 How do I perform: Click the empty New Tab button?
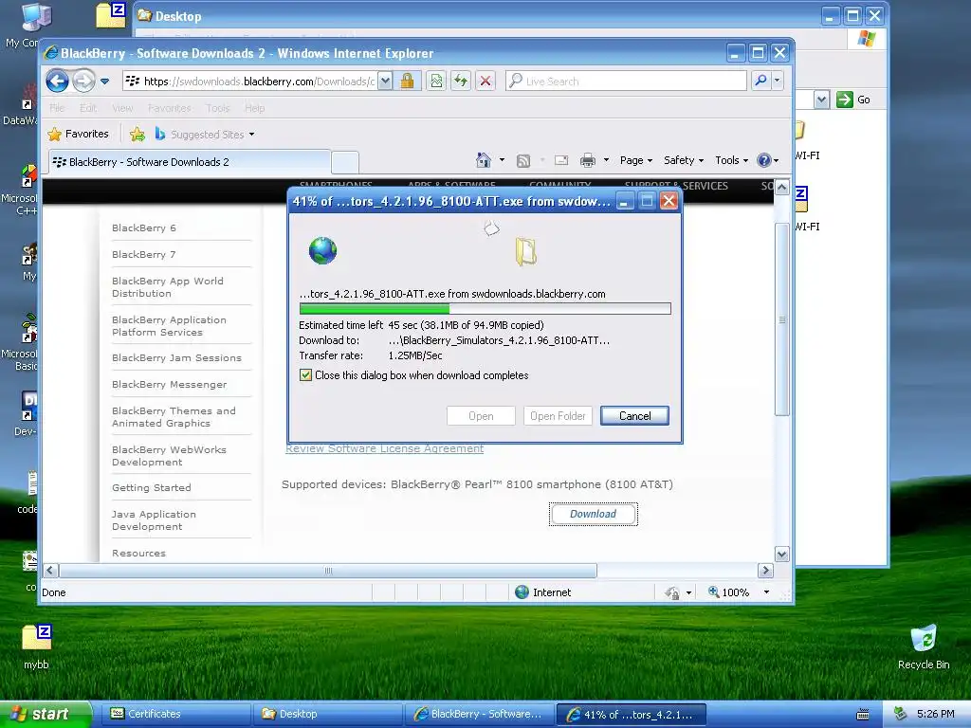point(345,163)
